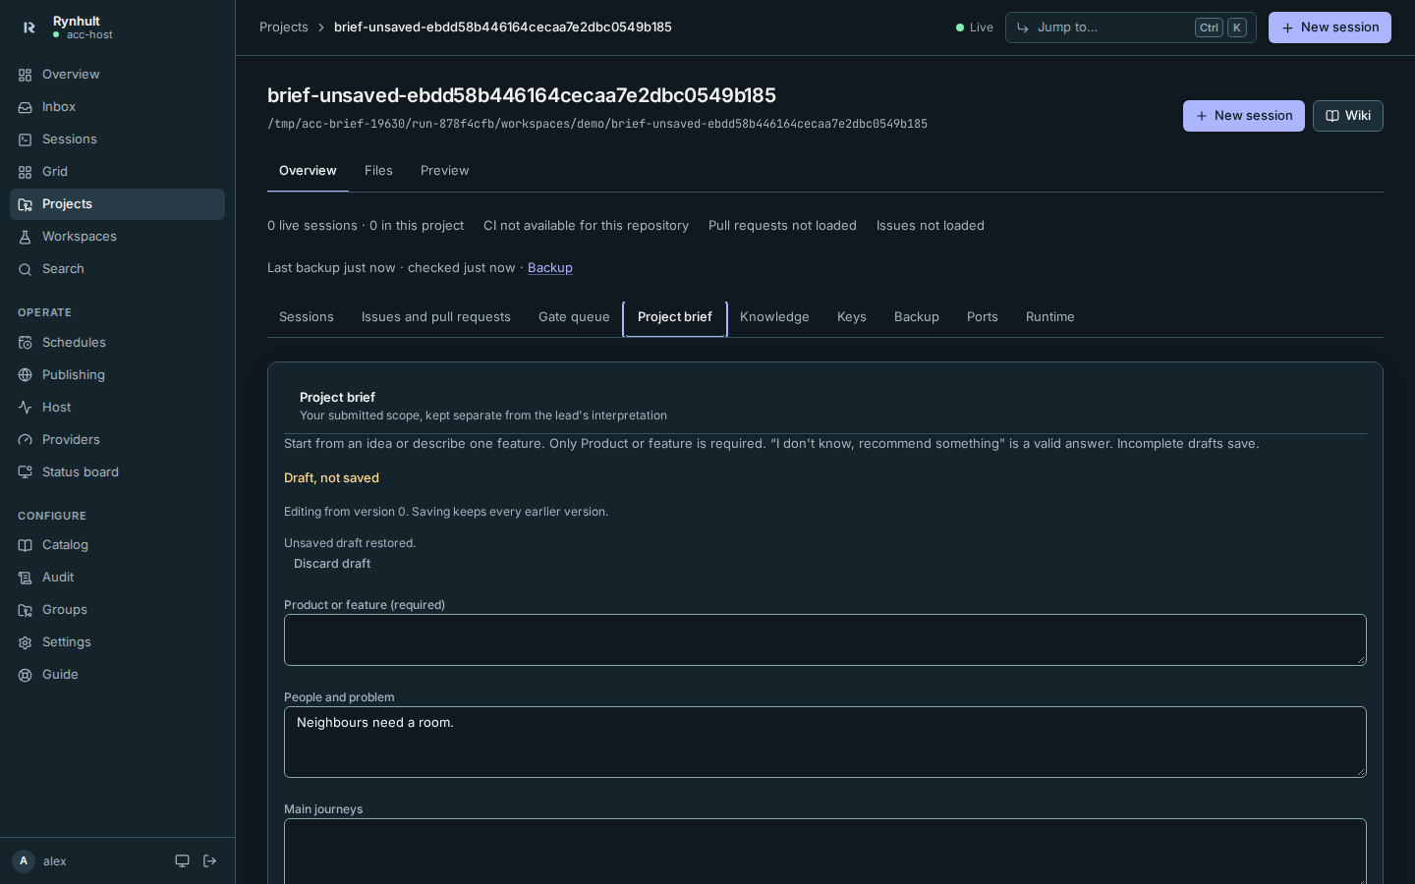Click the Product or feature field
Screen dimensions: 1415x884
[x=825, y=640]
